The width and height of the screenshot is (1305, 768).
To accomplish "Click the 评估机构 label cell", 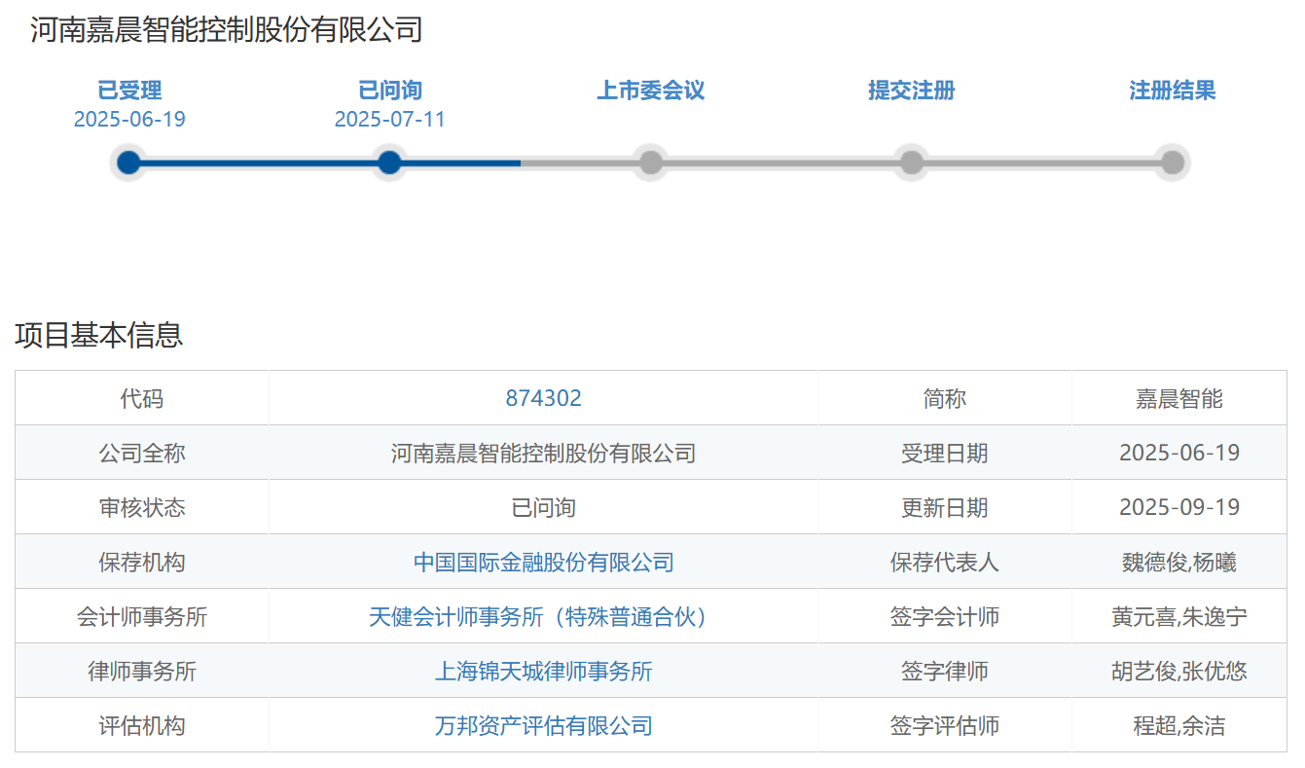I will pos(142,725).
